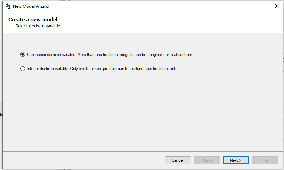Click the 'New Model Wizard' title text
This screenshot has height=170, width=284.
point(31,6)
